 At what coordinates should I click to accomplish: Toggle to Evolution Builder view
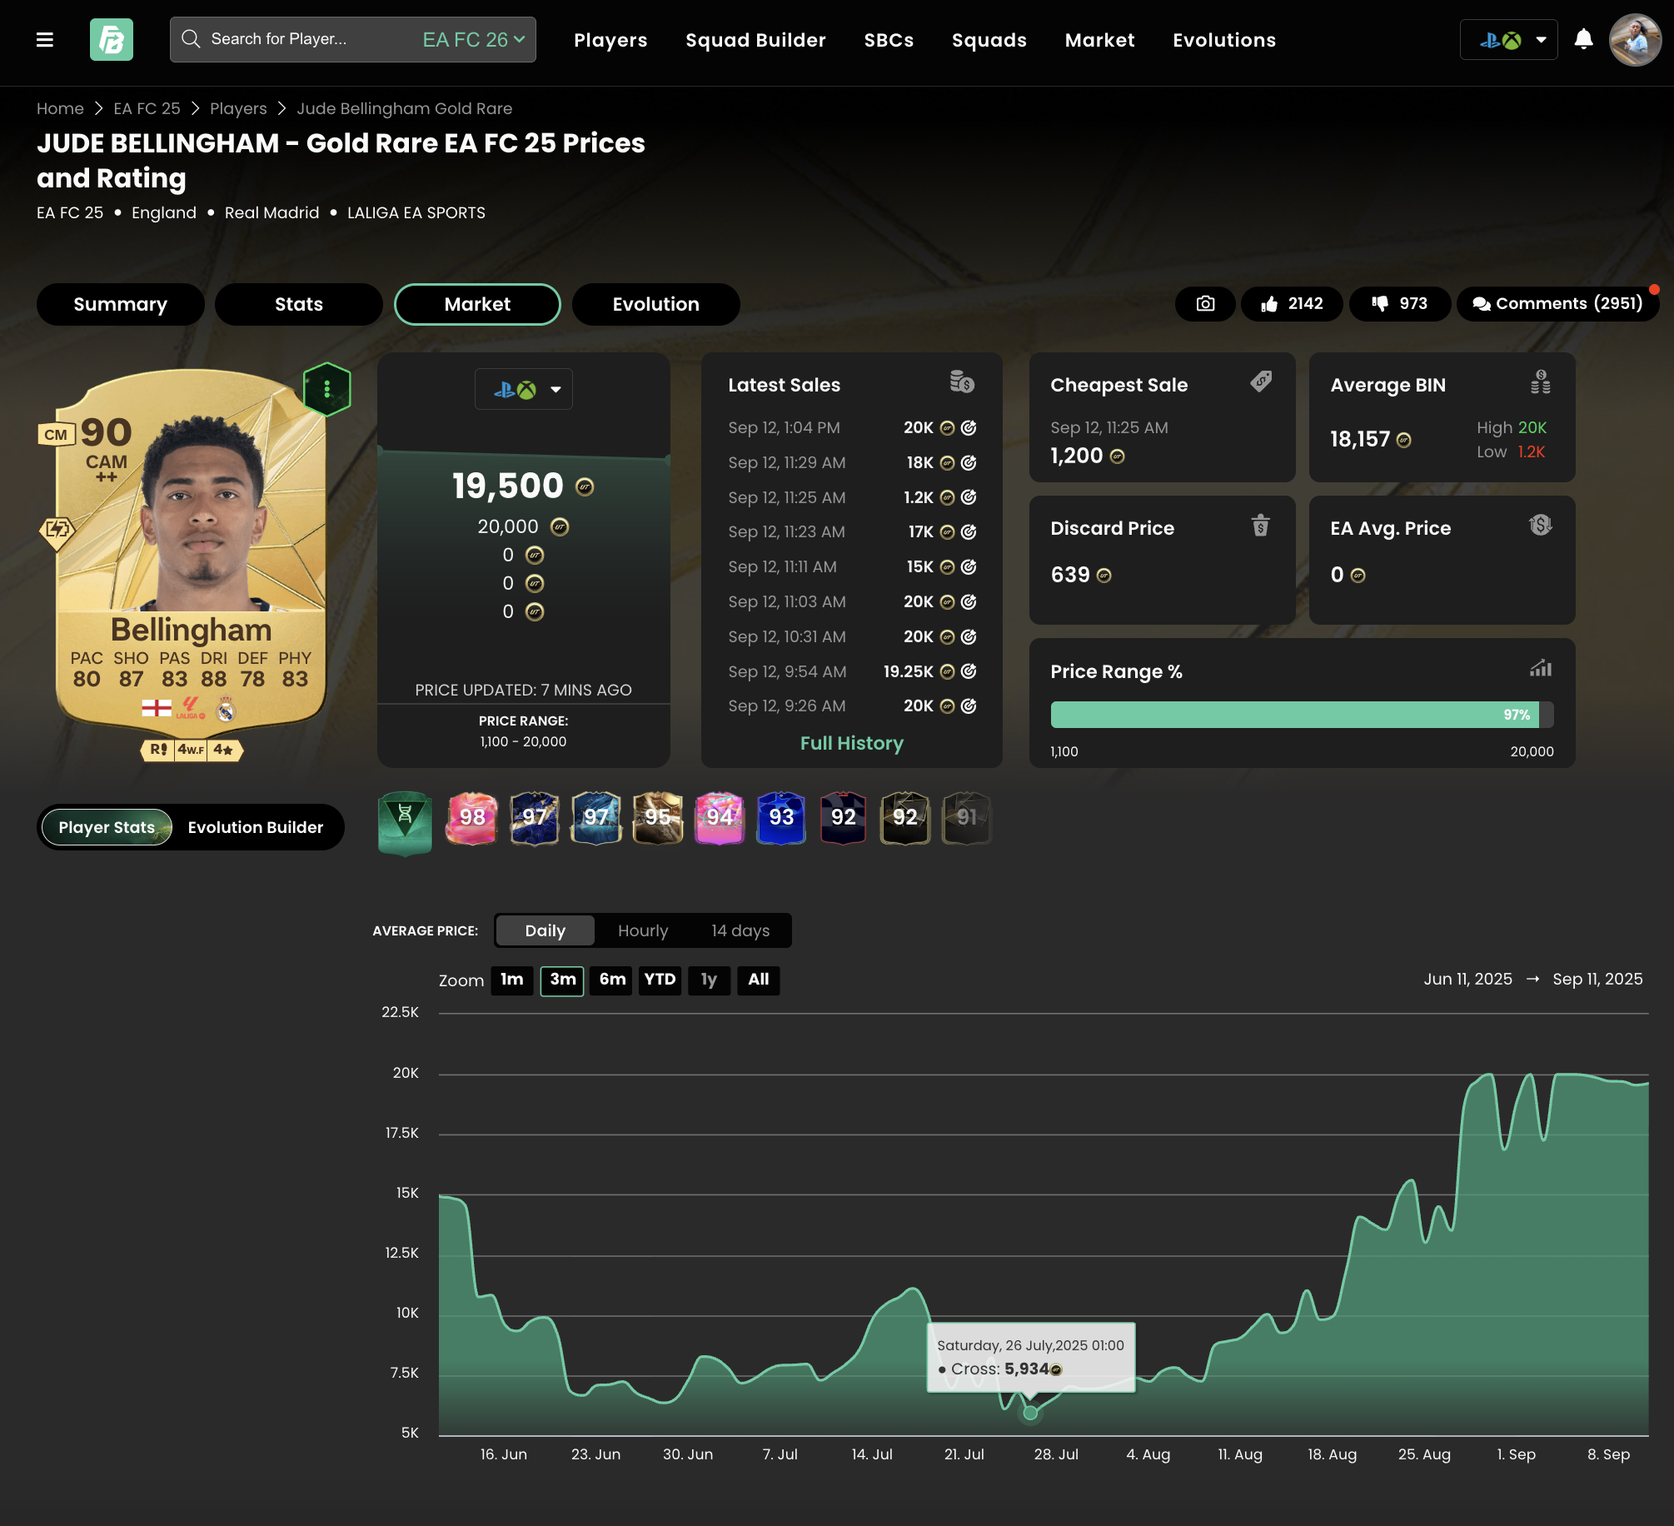pos(256,827)
